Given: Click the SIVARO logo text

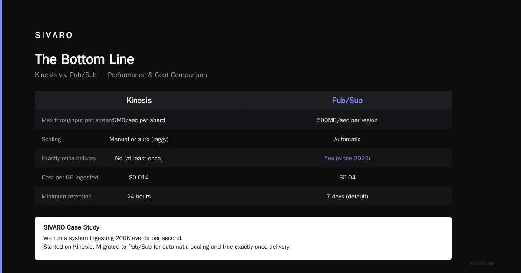Looking at the screenshot, I should (54, 36).
